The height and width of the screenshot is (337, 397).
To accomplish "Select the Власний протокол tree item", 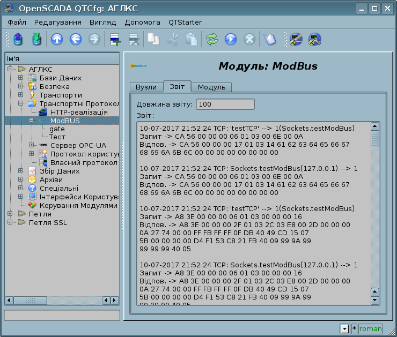I will (84, 162).
